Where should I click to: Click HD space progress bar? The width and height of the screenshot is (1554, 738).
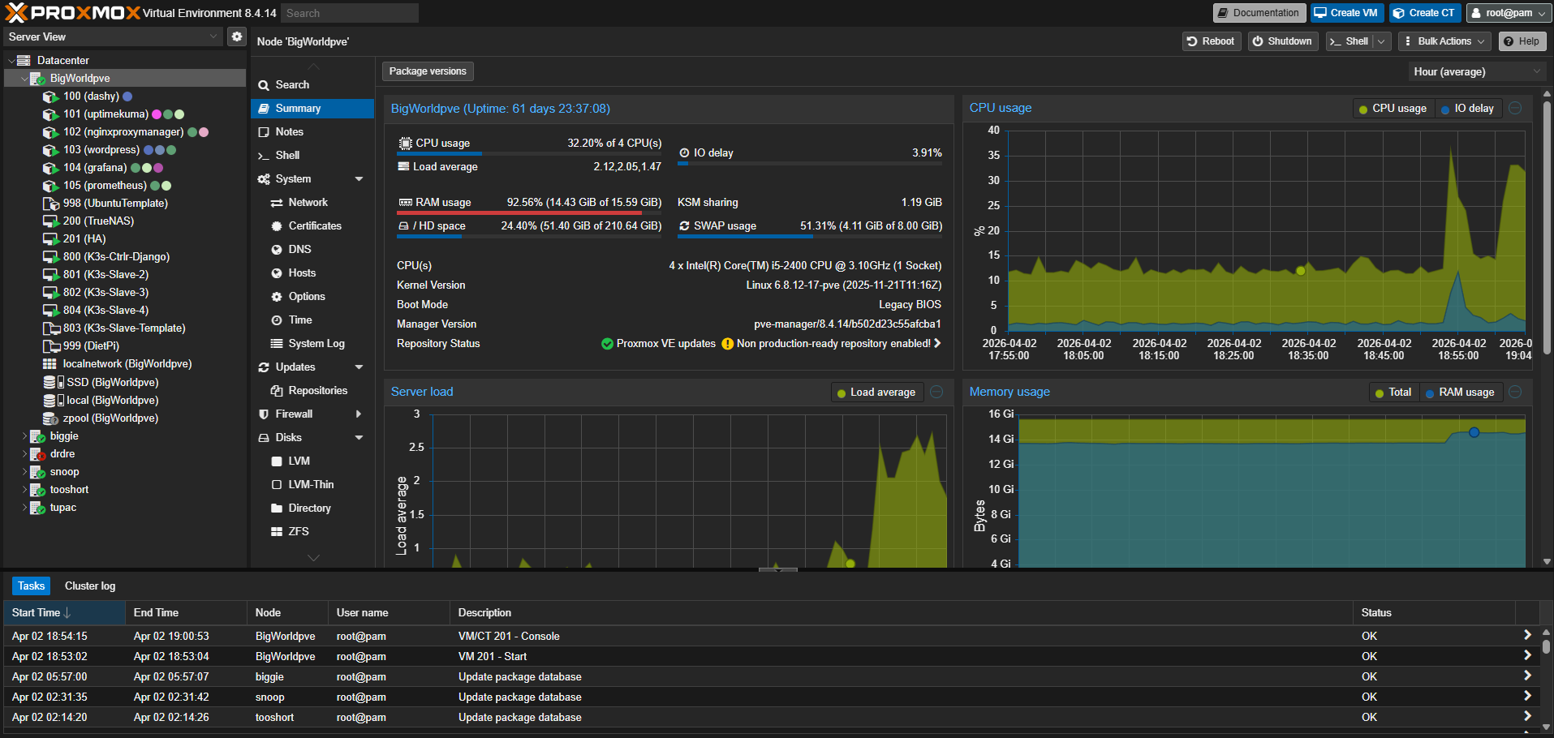tap(529, 237)
